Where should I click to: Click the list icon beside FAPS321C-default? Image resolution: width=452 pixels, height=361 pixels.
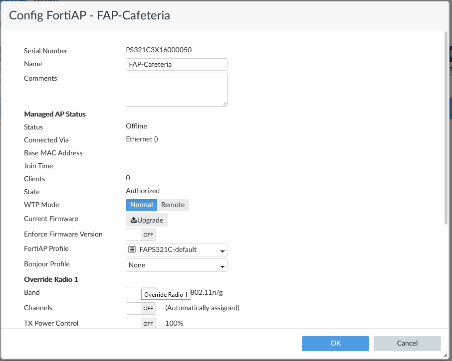(x=132, y=249)
